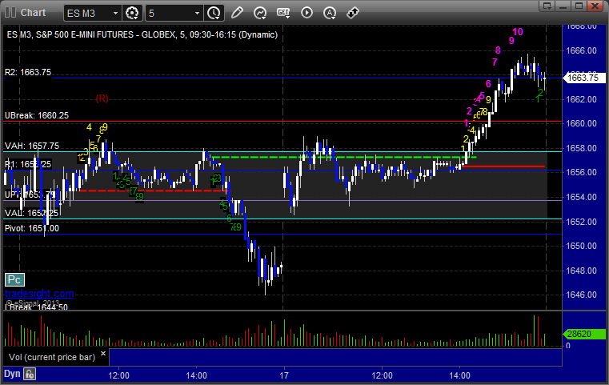Click the VAH: 1657.75 label
This screenshot has width=609, height=385.
pos(32,146)
